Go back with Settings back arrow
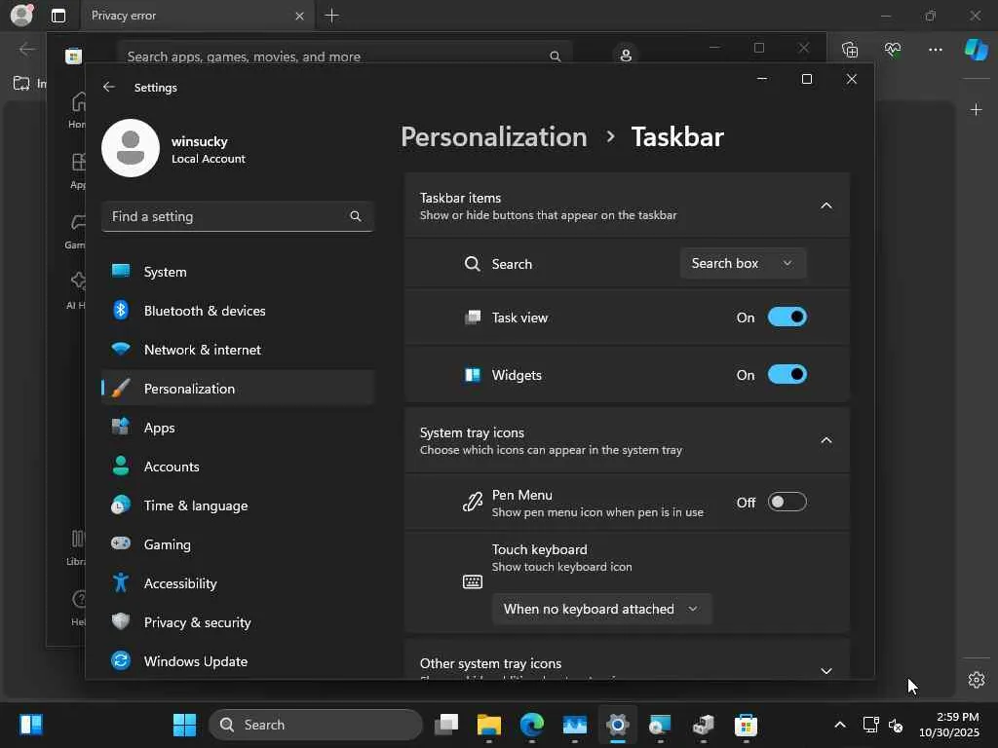This screenshot has width=998, height=748. point(109,87)
